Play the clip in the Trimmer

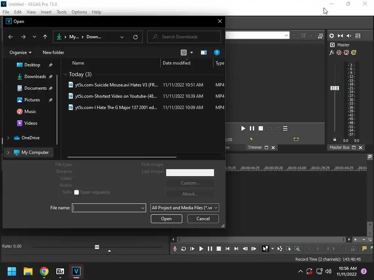243,129
